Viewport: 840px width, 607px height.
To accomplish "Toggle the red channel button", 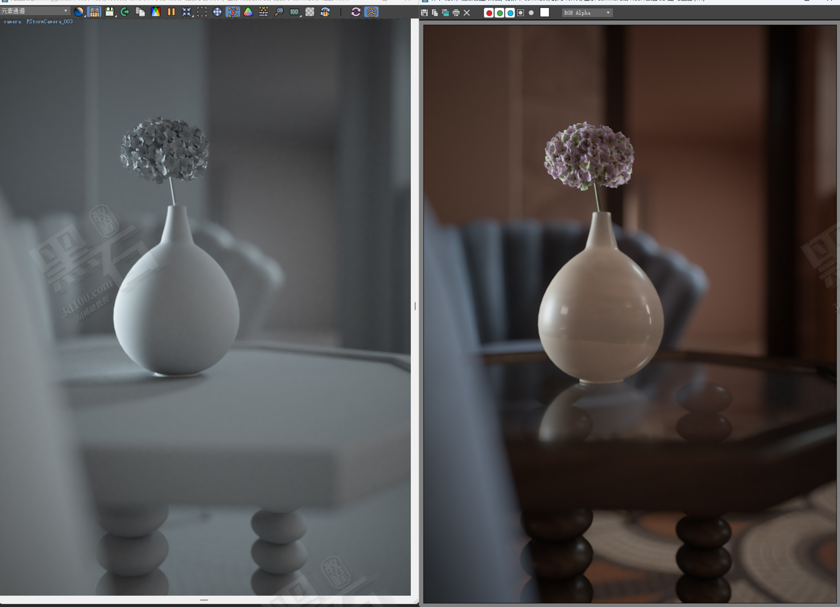I will pyautogui.click(x=489, y=13).
